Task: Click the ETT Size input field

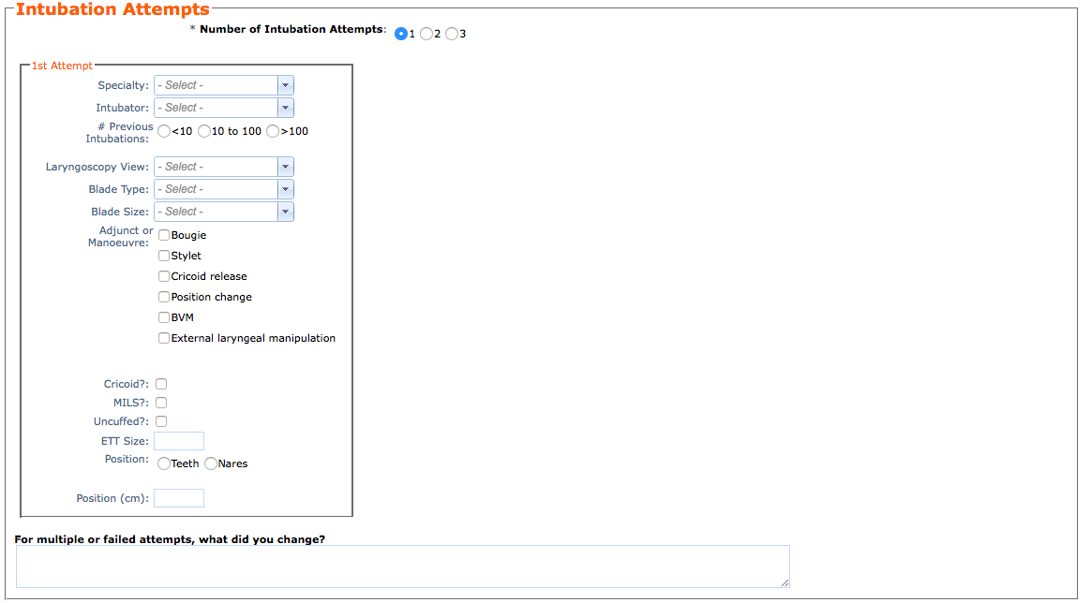Action: 179,441
